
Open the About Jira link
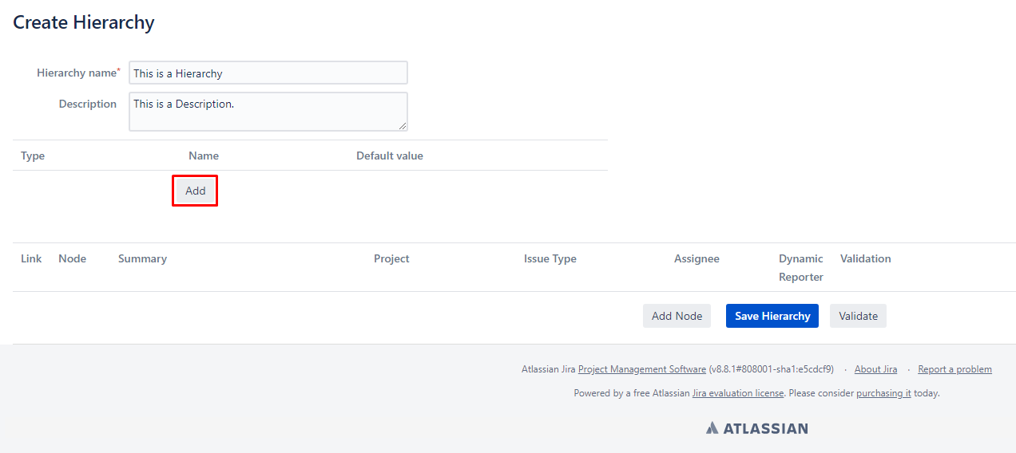point(875,369)
